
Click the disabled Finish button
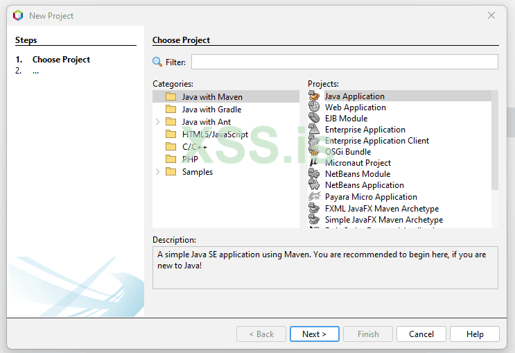click(368, 334)
